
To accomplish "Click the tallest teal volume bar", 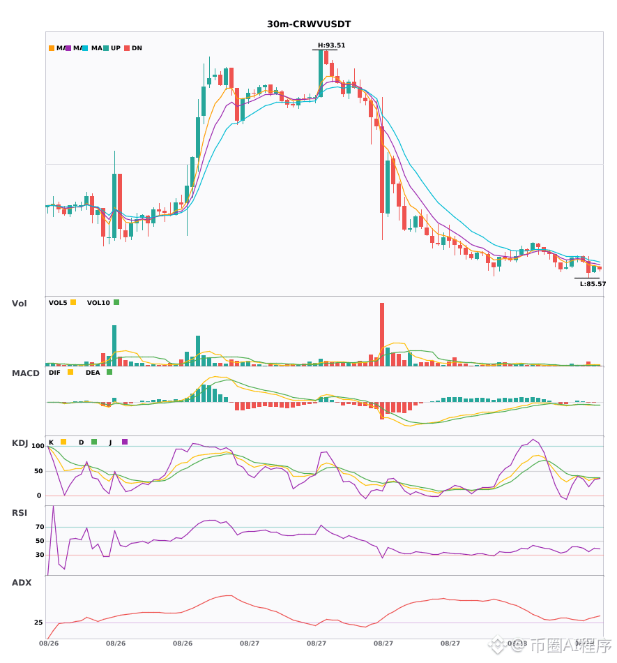I will coord(114,345).
